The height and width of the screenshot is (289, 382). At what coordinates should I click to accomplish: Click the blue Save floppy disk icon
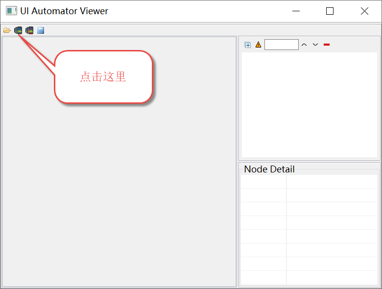point(41,30)
